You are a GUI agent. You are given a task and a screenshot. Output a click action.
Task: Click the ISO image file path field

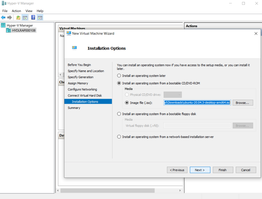[x=197, y=102]
